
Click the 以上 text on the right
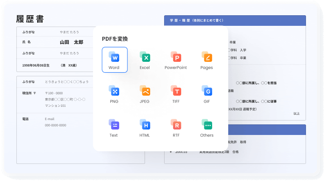(x=297, y=113)
